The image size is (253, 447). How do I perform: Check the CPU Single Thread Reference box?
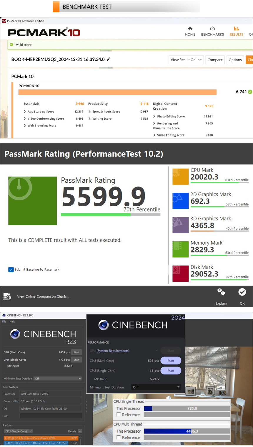119,415
